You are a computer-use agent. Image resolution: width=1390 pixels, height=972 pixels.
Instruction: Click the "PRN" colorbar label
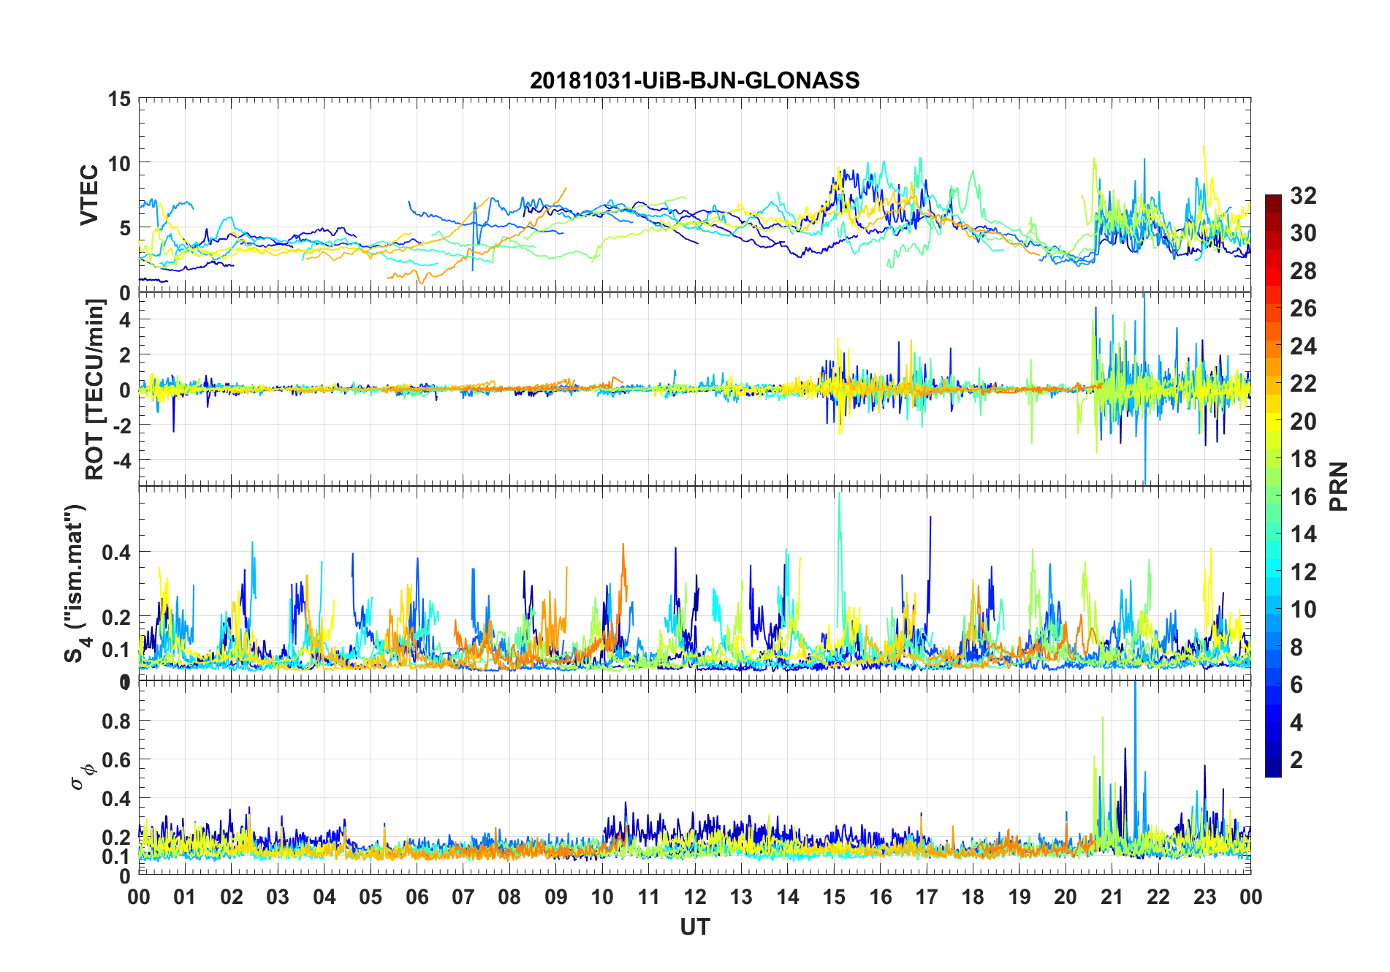pos(1338,487)
